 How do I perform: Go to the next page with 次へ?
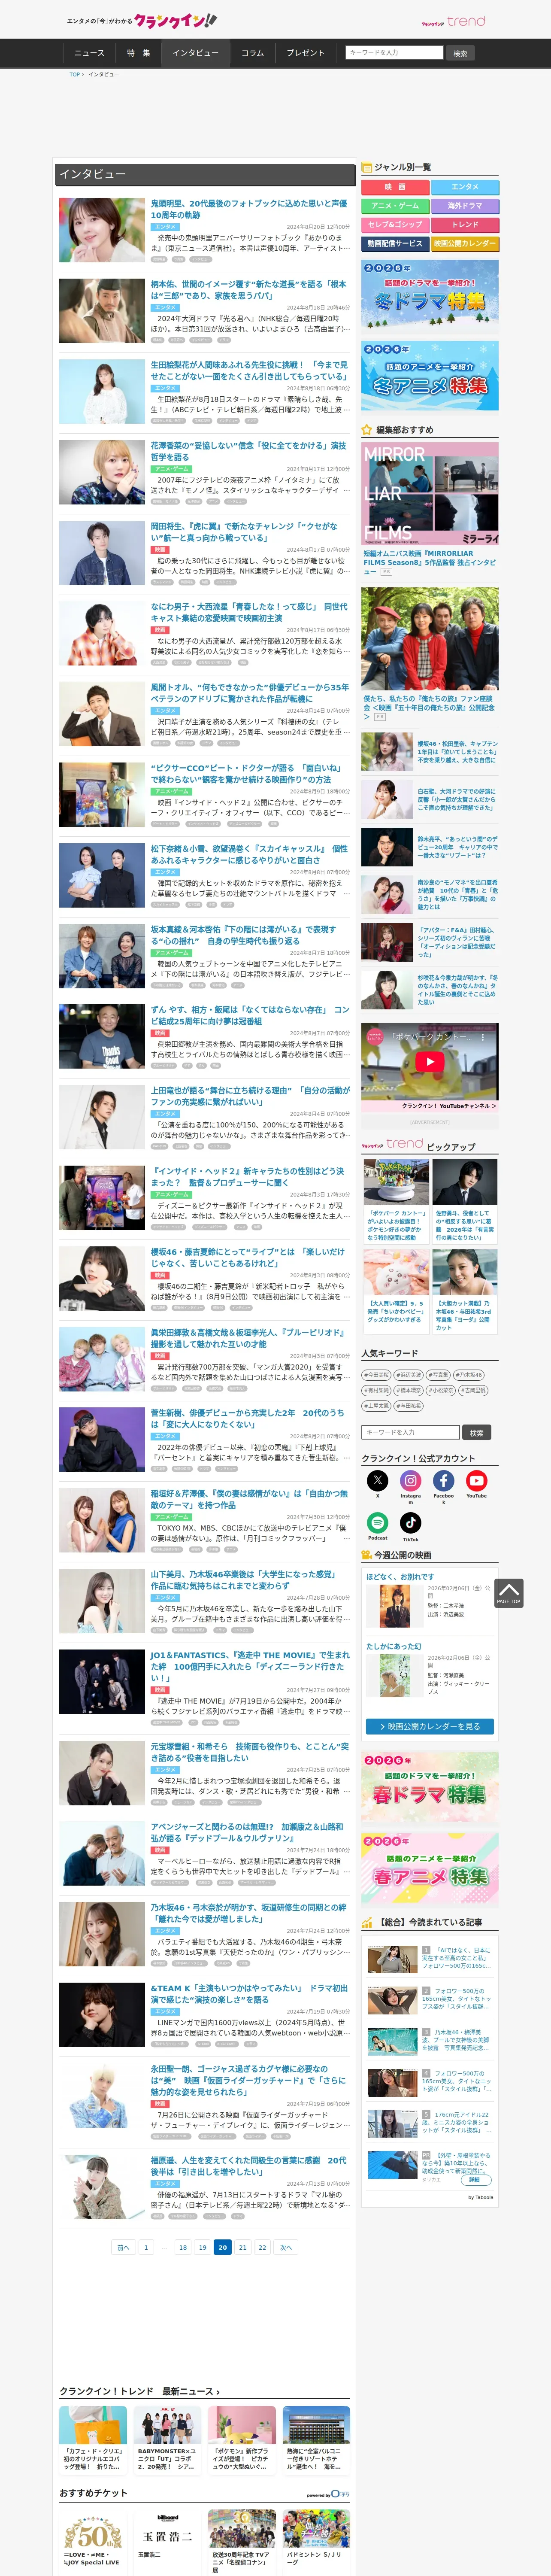(x=285, y=2247)
